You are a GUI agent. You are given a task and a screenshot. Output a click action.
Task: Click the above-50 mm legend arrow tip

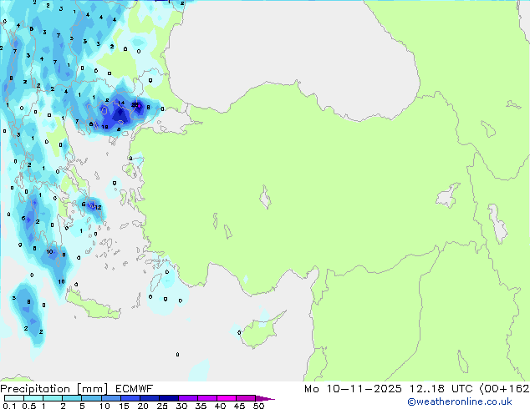(266, 398)
